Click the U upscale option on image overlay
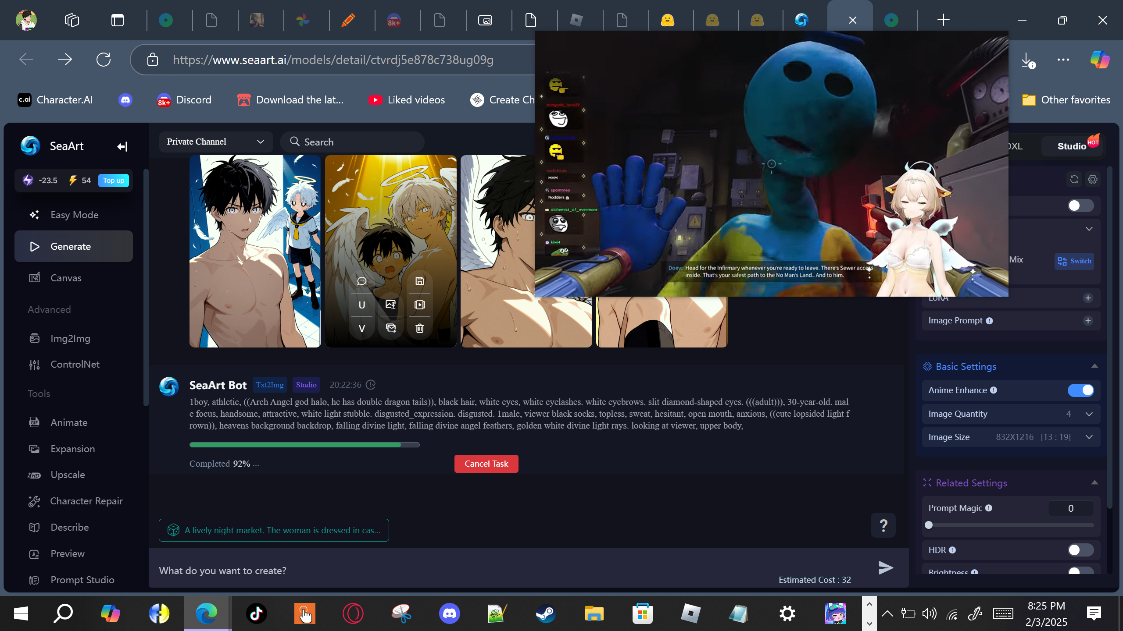 point(362,305)
